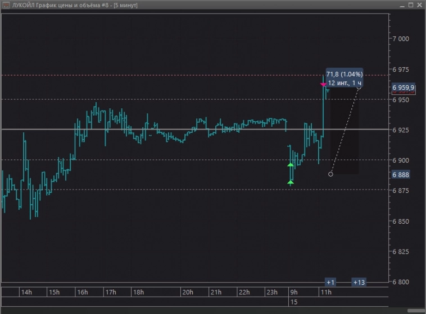The height and width of the screenshot is (314, 426).
Task: Click the chart window icon in title bar
Action: click(6, 5)
